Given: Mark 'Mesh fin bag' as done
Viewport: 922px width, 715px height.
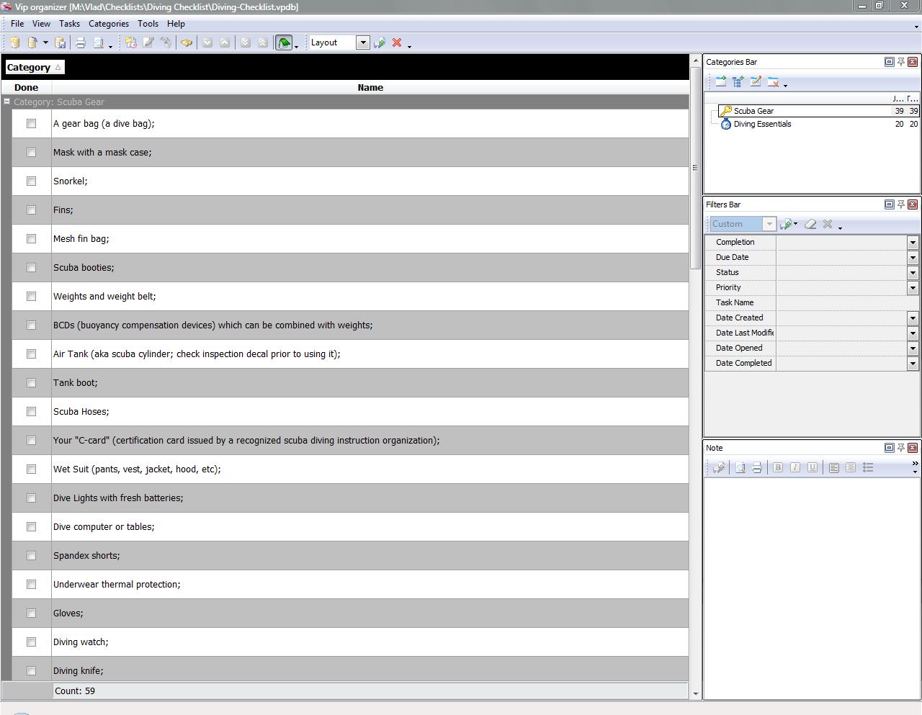Looking at the screenshot, I should pos(31,239).
